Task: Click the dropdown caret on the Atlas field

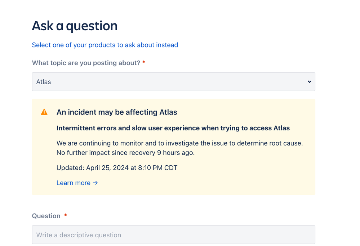Action: (x=309, y=82)
